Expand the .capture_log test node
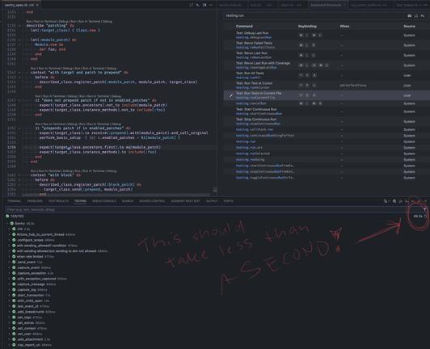The height and width of the screenshot is (349, 430). click(10, 290)
